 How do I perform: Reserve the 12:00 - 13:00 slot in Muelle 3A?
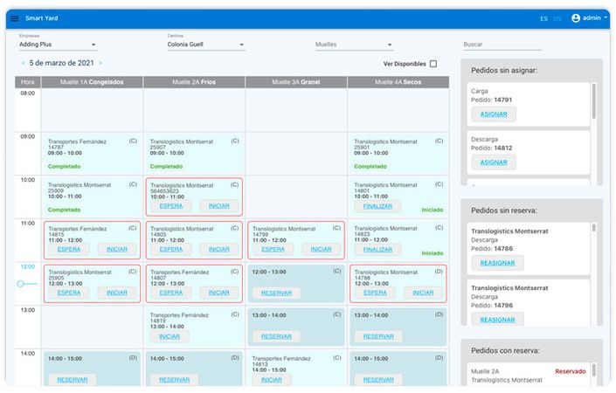(x=277, y=293)
